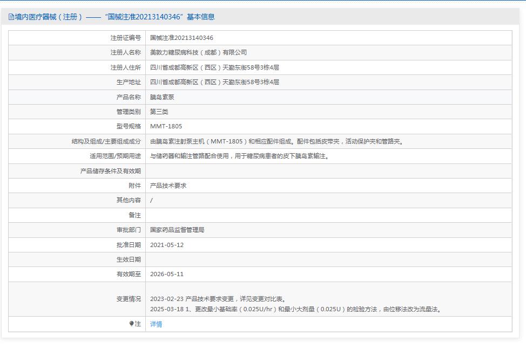Click the 产品技术要求 attachment text
Screen dimensions: 526x349
[x=168, y=186]
